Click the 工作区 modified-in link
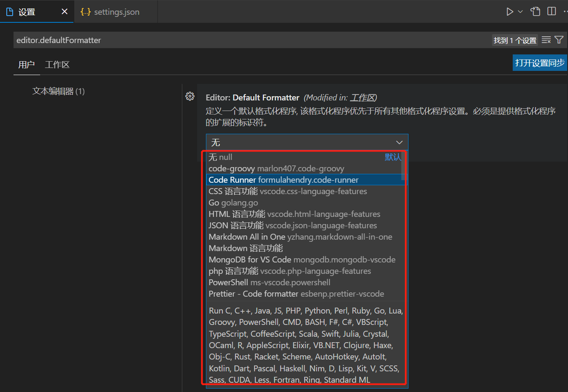568x392 pixels. click(x=362, y=98)
